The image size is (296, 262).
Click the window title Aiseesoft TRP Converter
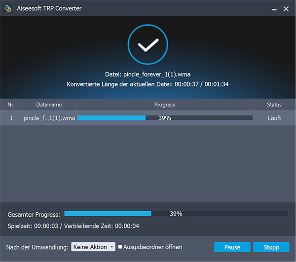[49, 8]
